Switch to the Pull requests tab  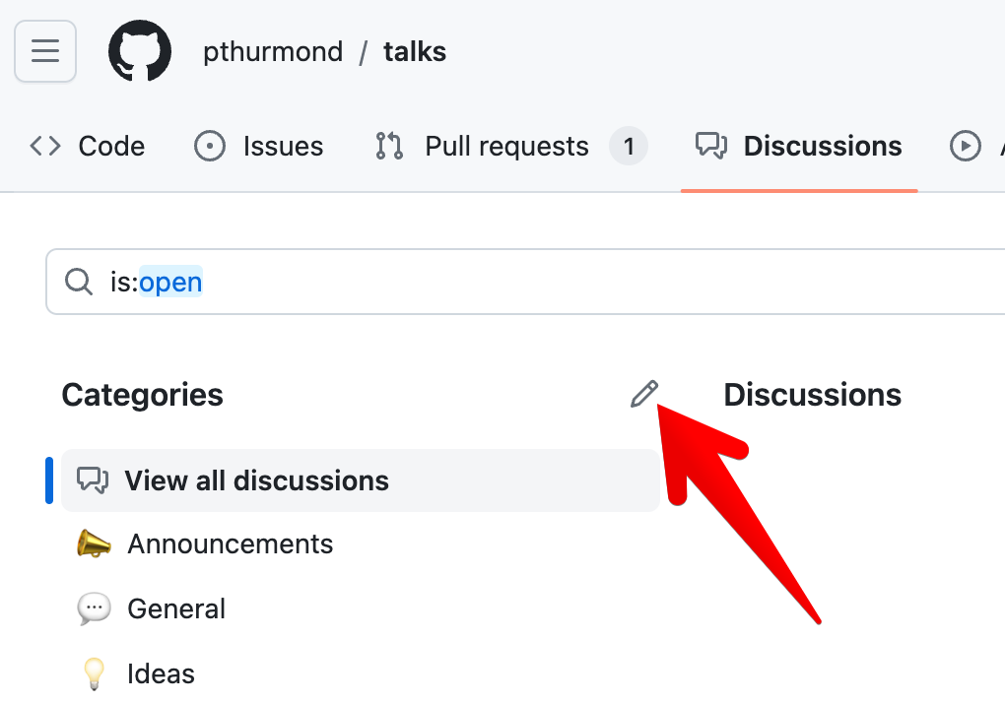coord(505,146)
